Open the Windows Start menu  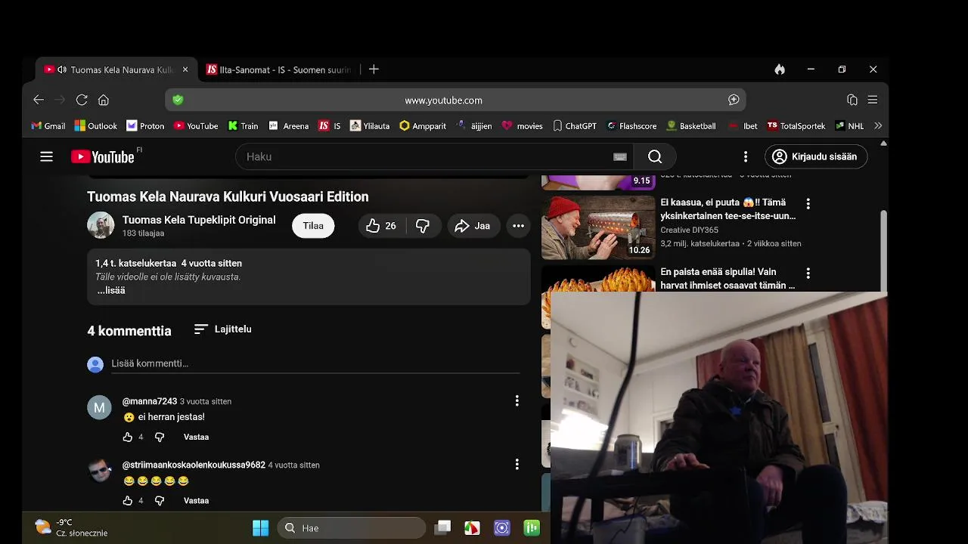pyautogui.click(x=260, y=528)
